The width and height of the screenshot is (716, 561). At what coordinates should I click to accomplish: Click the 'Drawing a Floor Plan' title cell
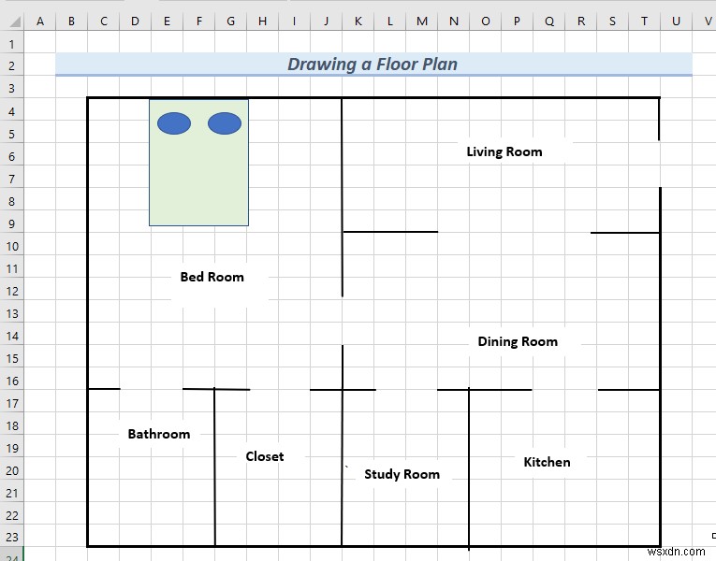[x=373, y=65]
